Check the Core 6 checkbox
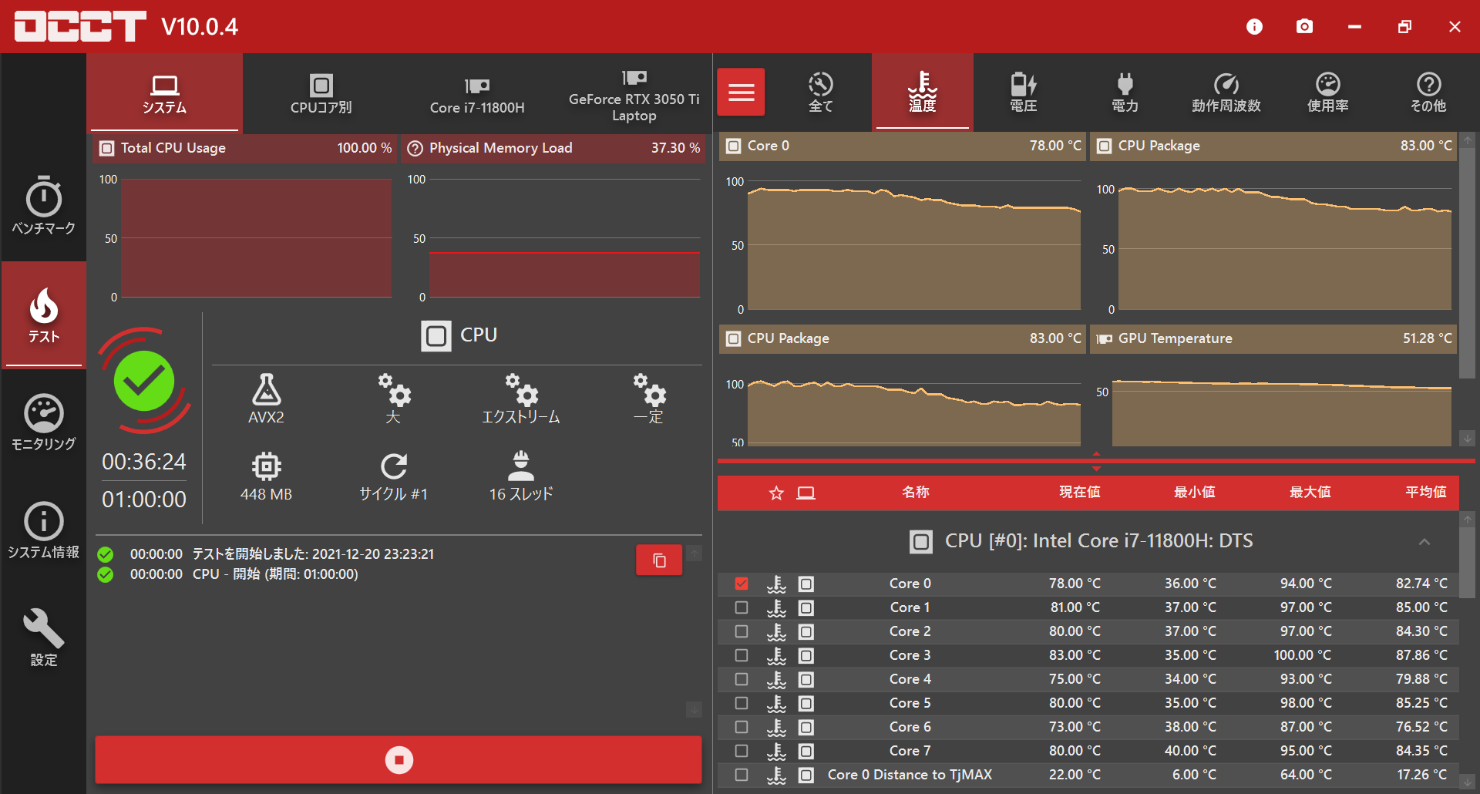 pyautogui.click(x=742, y=727)
